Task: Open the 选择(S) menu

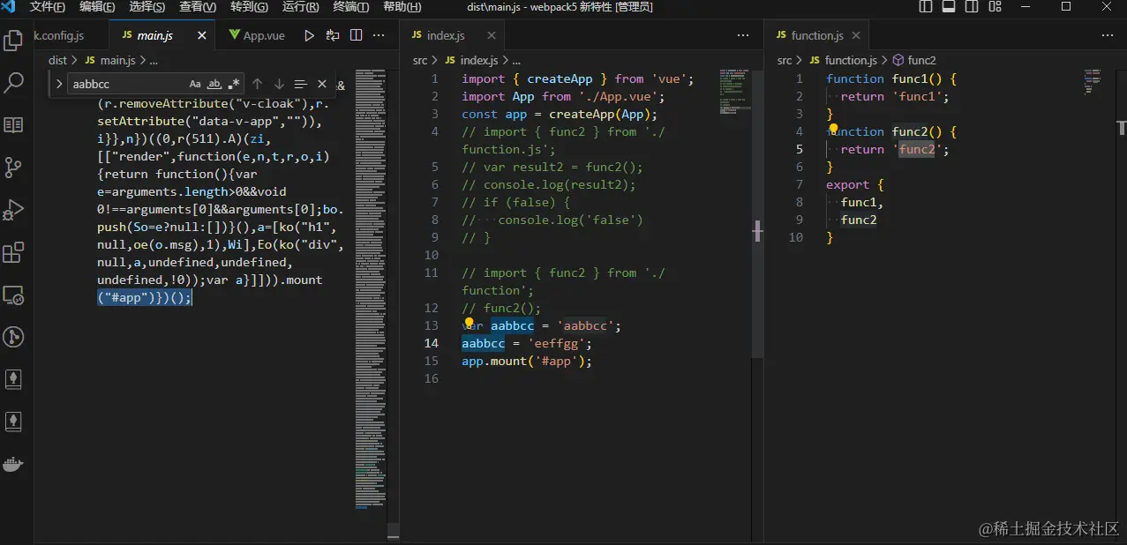Action: pos(147,7)
